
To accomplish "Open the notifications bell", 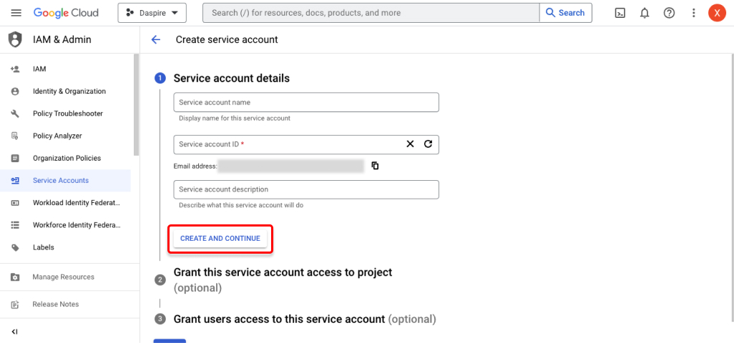I will 645,13.
